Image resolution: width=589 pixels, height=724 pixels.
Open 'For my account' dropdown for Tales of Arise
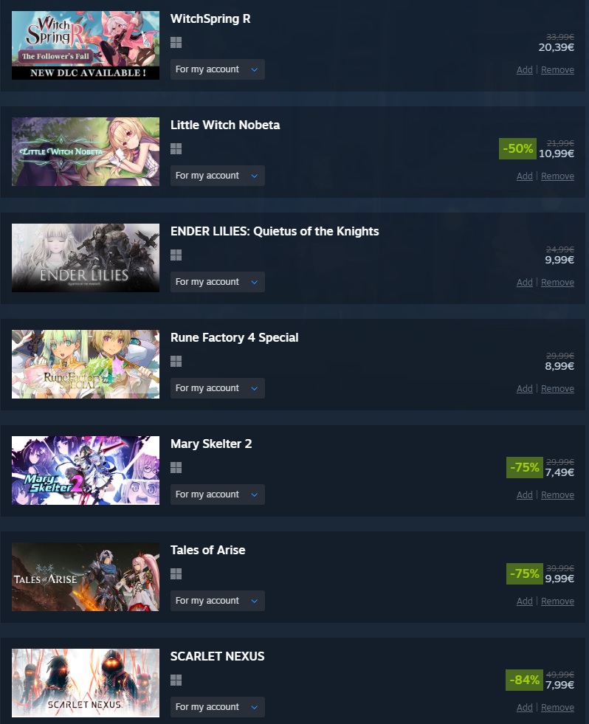point(218,601)
